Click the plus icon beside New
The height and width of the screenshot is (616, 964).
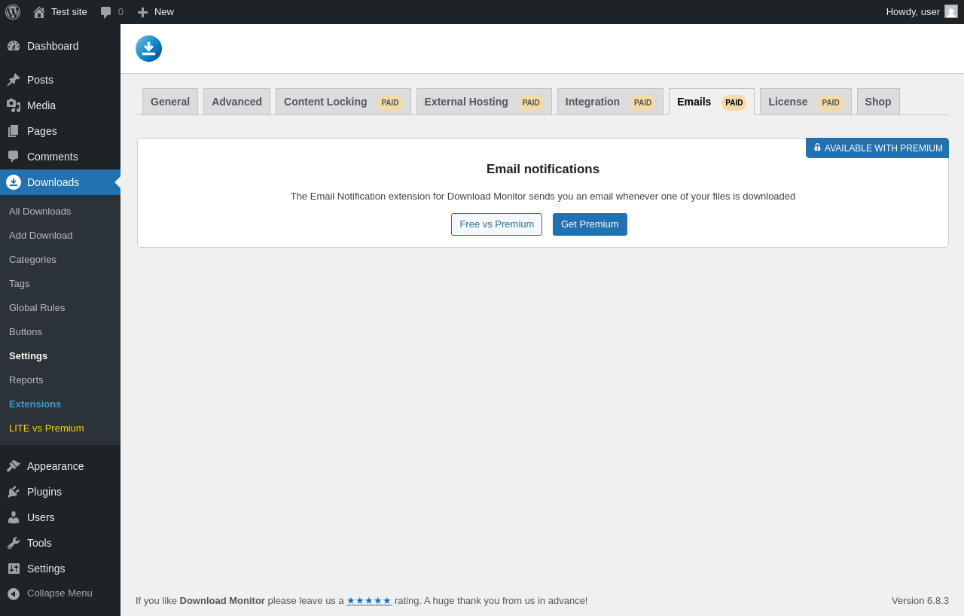coord(142,12)
